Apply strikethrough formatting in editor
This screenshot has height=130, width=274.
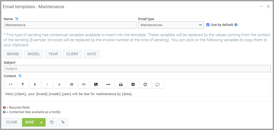59,84
